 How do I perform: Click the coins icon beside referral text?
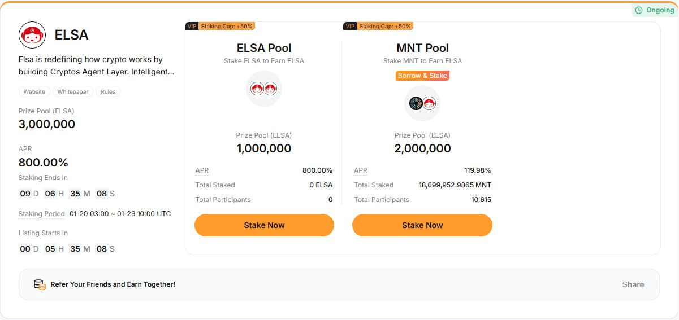[x=40, y=284]
